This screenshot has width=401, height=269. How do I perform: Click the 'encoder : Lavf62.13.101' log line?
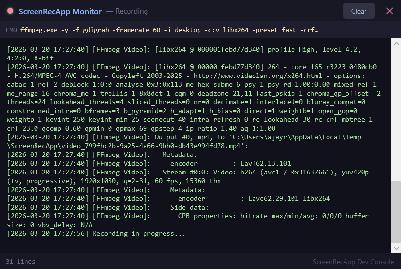coord(149,163)
